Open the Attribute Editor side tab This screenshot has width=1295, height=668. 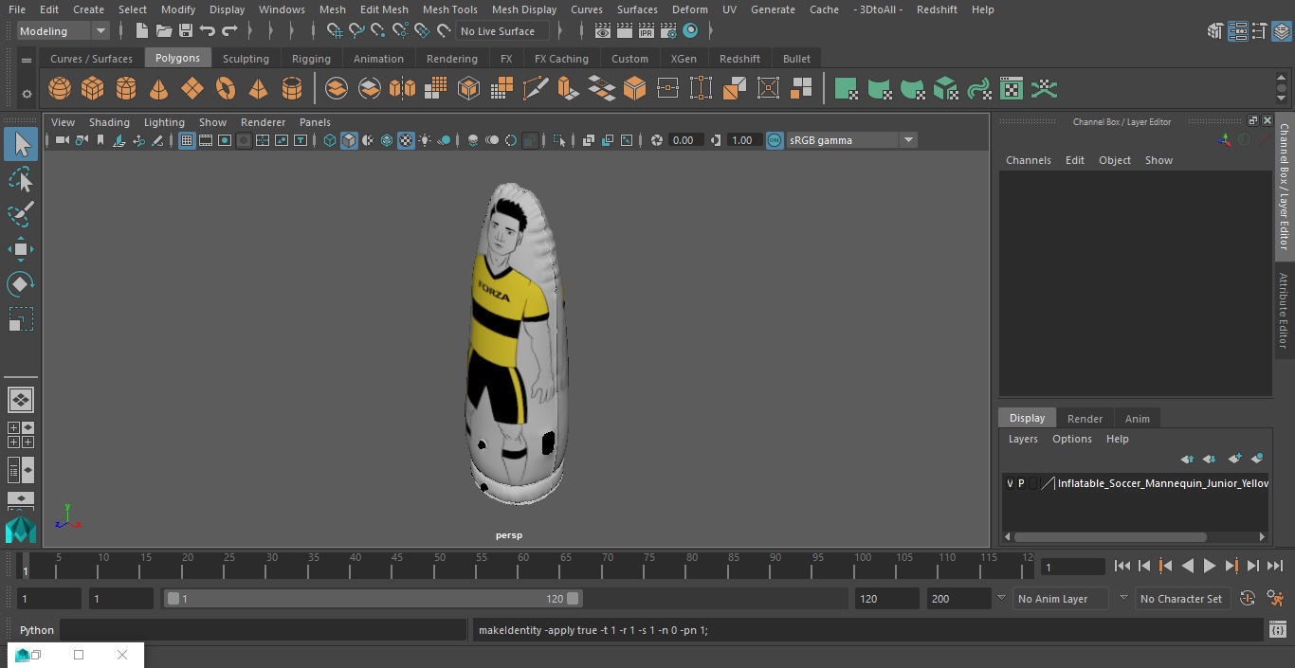[x=1284, y=311]
